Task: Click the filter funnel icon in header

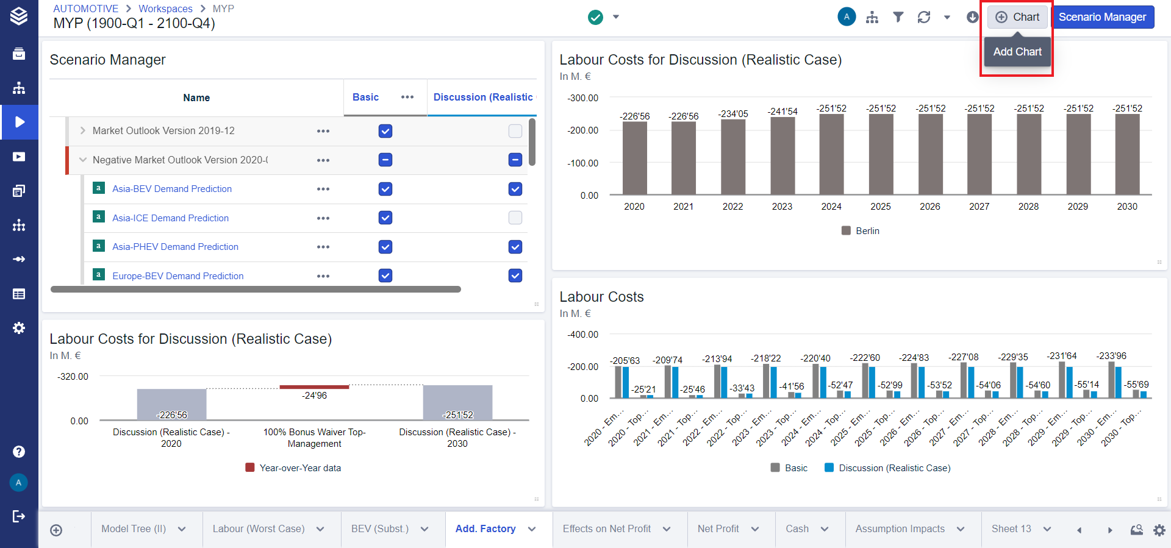Action: [x=898, y=17]
